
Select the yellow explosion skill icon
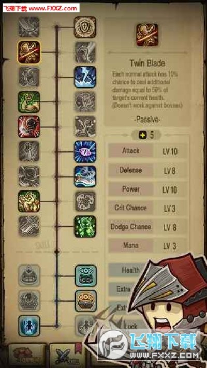point(29,201)
